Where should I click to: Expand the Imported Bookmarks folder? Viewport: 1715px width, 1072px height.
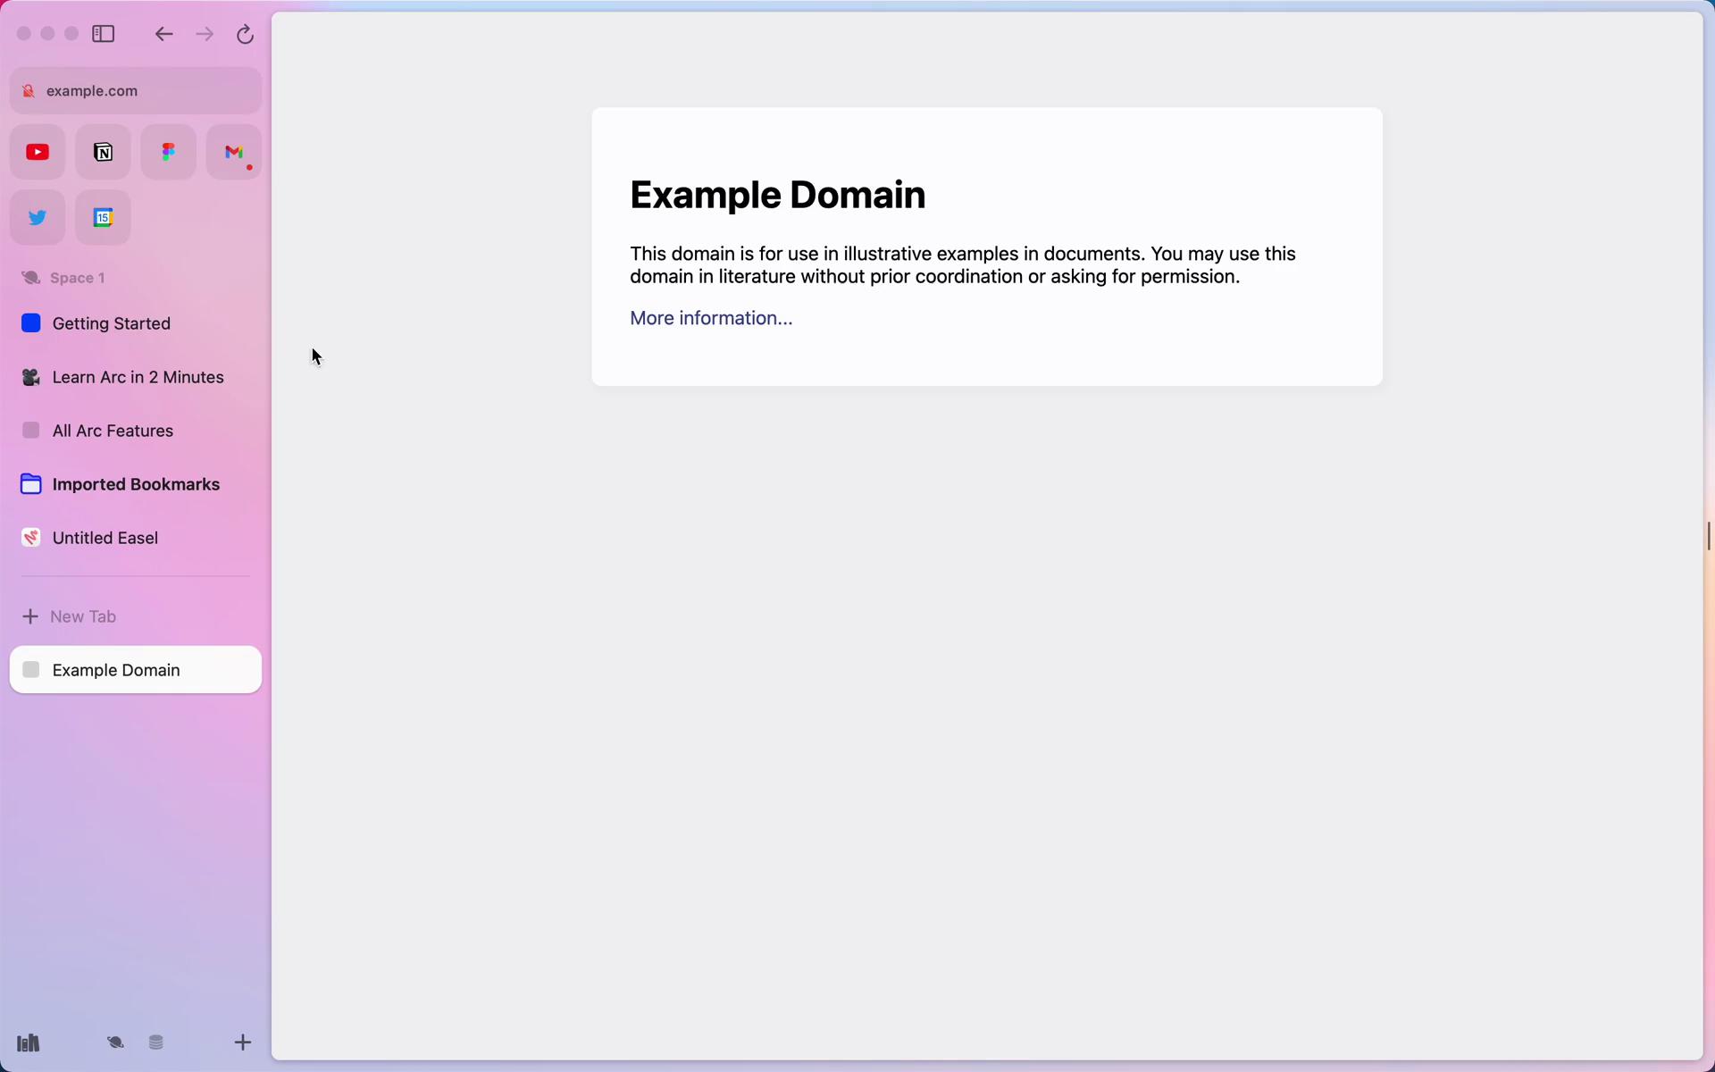coord(135,483)
